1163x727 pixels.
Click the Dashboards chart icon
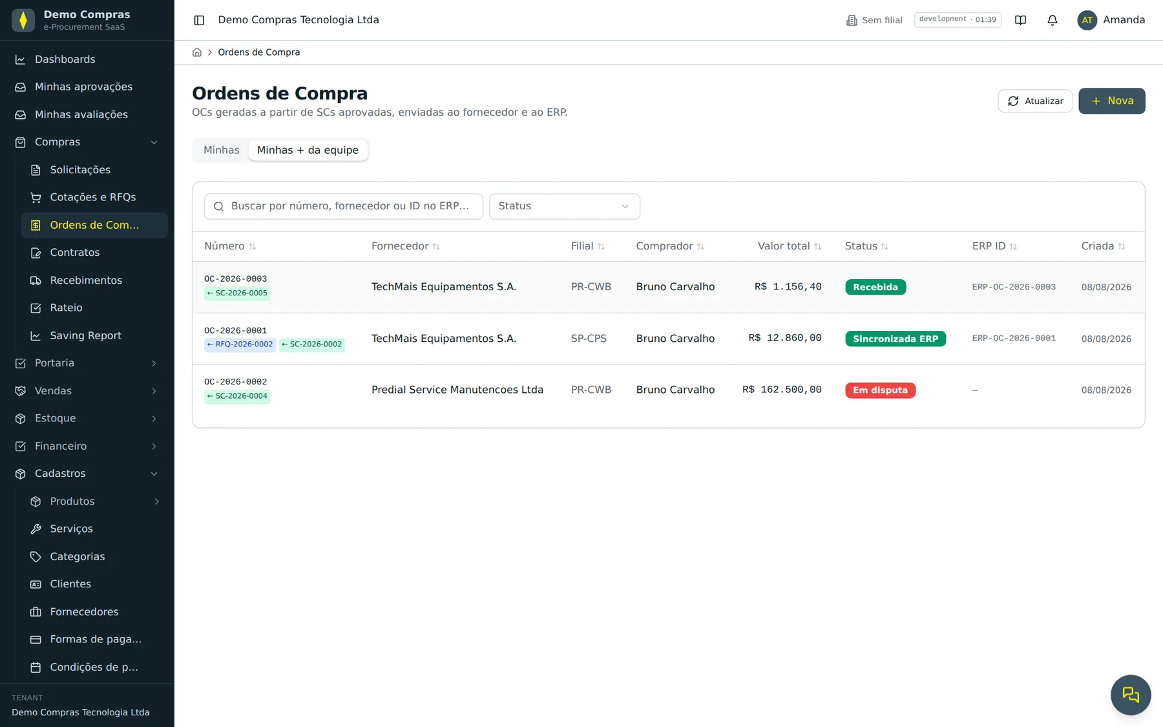tap(21, 59)
